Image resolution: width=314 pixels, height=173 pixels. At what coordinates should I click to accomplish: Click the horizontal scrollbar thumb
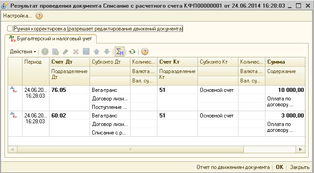click(x=130, y=149)
